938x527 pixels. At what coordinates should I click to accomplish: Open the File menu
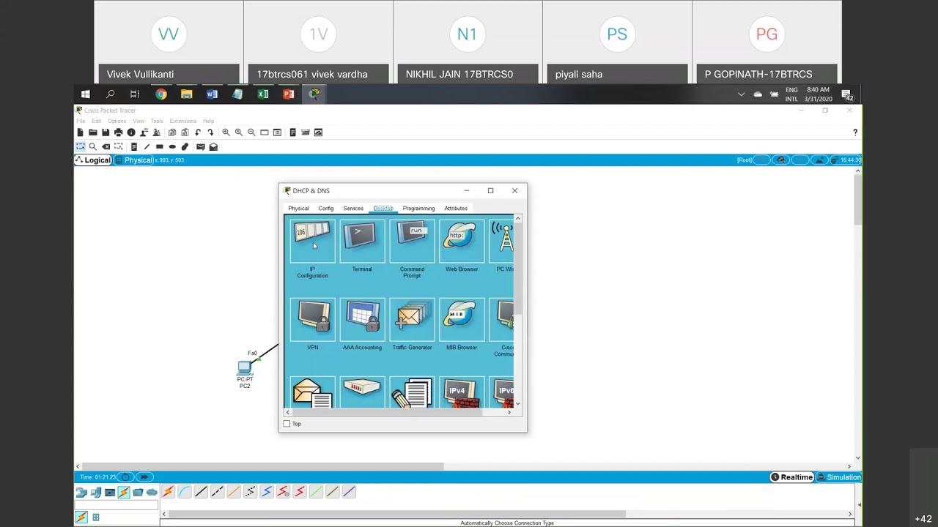coord(81,121)
